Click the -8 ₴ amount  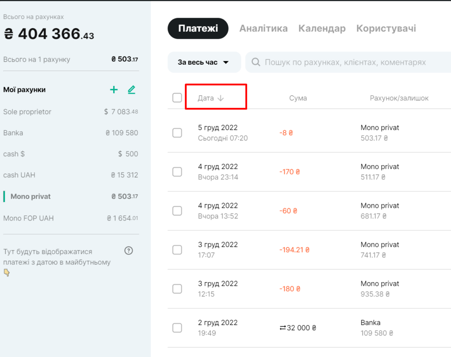pos(286,133)
